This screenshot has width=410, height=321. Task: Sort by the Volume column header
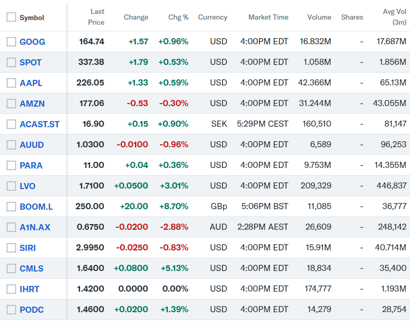tap(319, 18)
